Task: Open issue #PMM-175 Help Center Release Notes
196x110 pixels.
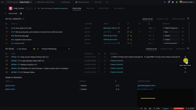Action: click(30, 57)
